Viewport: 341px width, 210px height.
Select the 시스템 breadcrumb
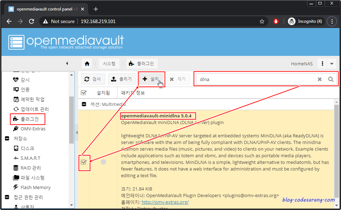click(109, 64)
